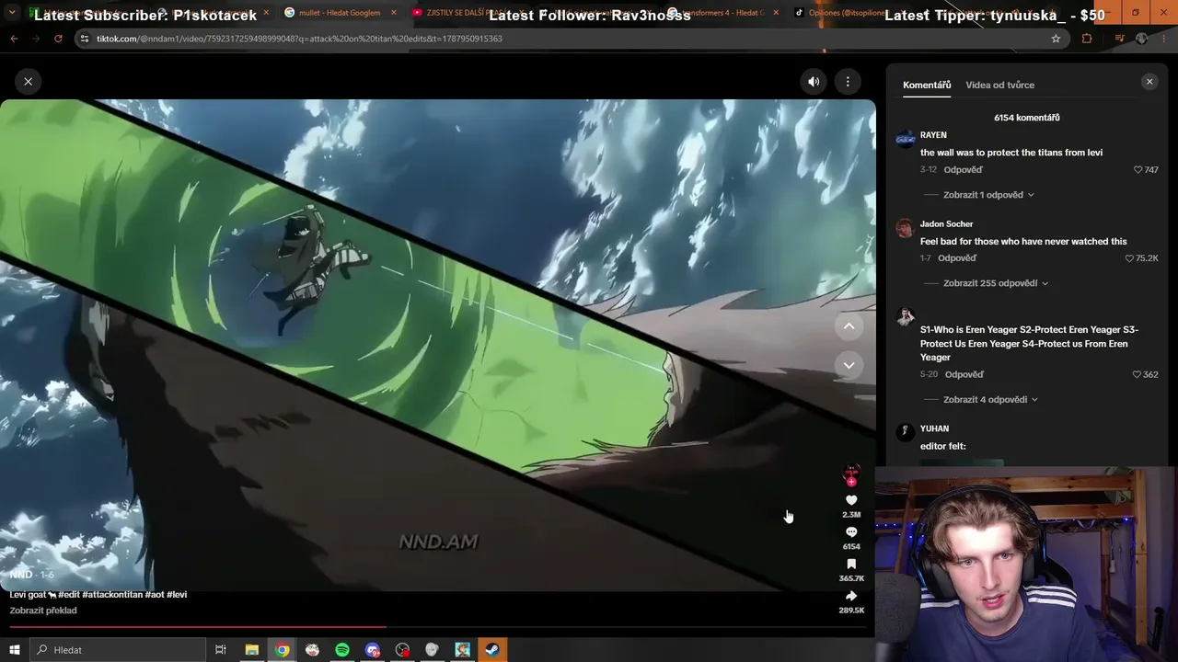Open YUHAN's profile name

tap(934, 428)
